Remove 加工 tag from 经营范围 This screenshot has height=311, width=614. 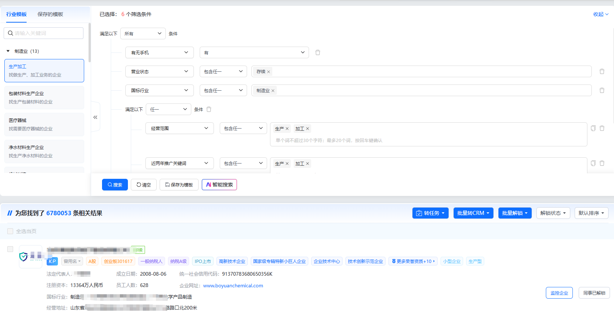tap(308, 129)
